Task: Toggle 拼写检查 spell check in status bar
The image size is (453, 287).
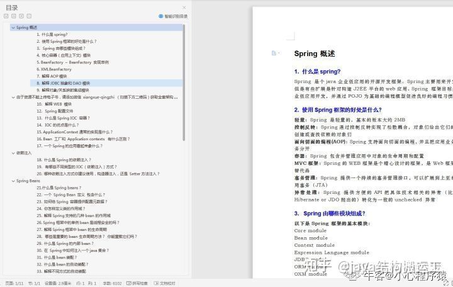Action: pos(137,283)
